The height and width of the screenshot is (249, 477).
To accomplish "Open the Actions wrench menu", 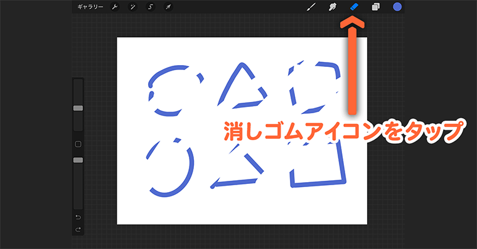I will (115, 7).
